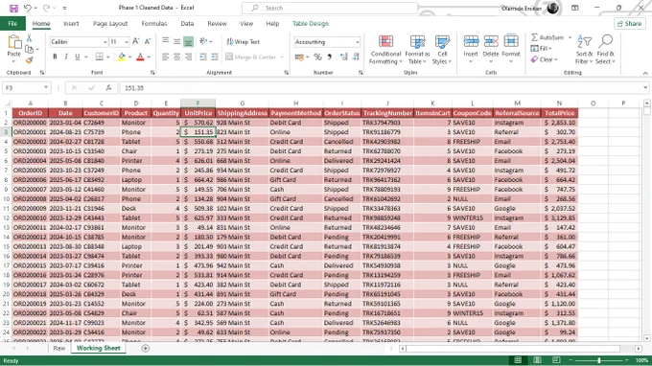
Task: Select the Working Sheet tab
Action: coord(99,348)
